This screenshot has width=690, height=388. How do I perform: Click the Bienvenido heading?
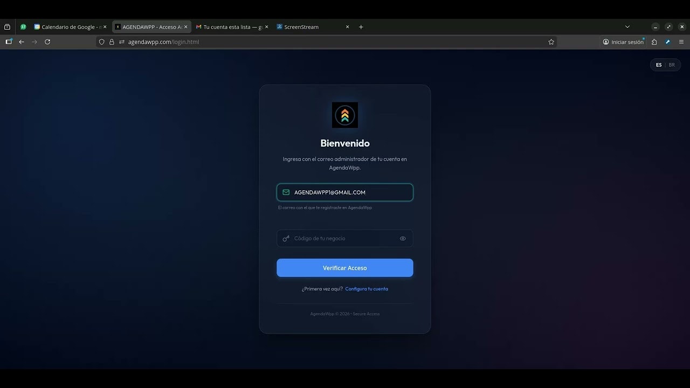(345, 143)
